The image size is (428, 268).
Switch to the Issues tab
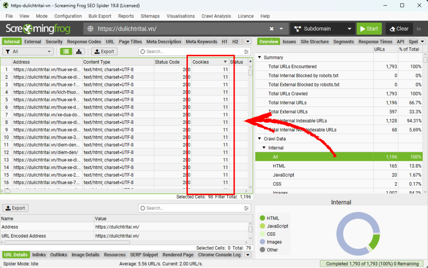point(289,41)
